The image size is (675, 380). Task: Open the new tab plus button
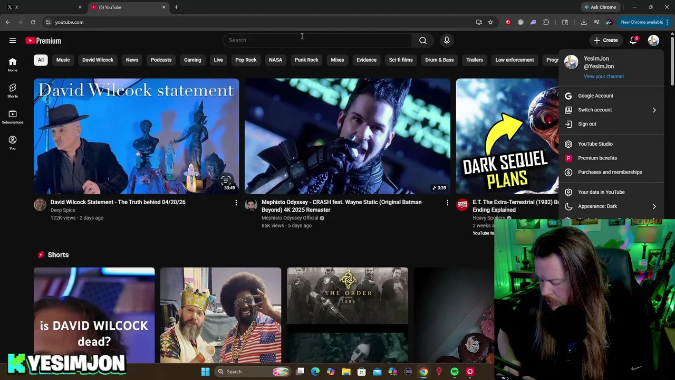coord(176,7)
